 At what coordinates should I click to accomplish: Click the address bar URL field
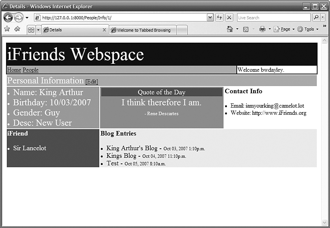(124, 18)
